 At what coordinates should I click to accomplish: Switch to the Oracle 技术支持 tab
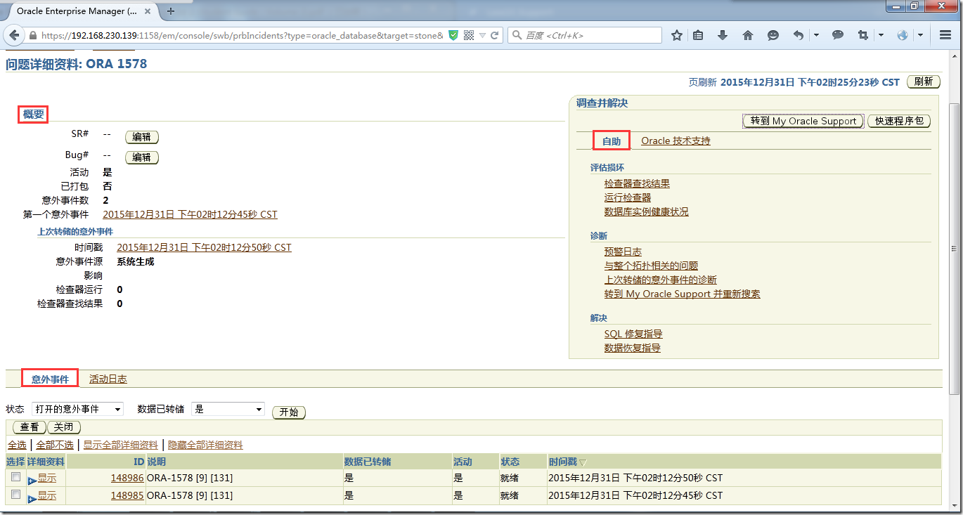676,141
